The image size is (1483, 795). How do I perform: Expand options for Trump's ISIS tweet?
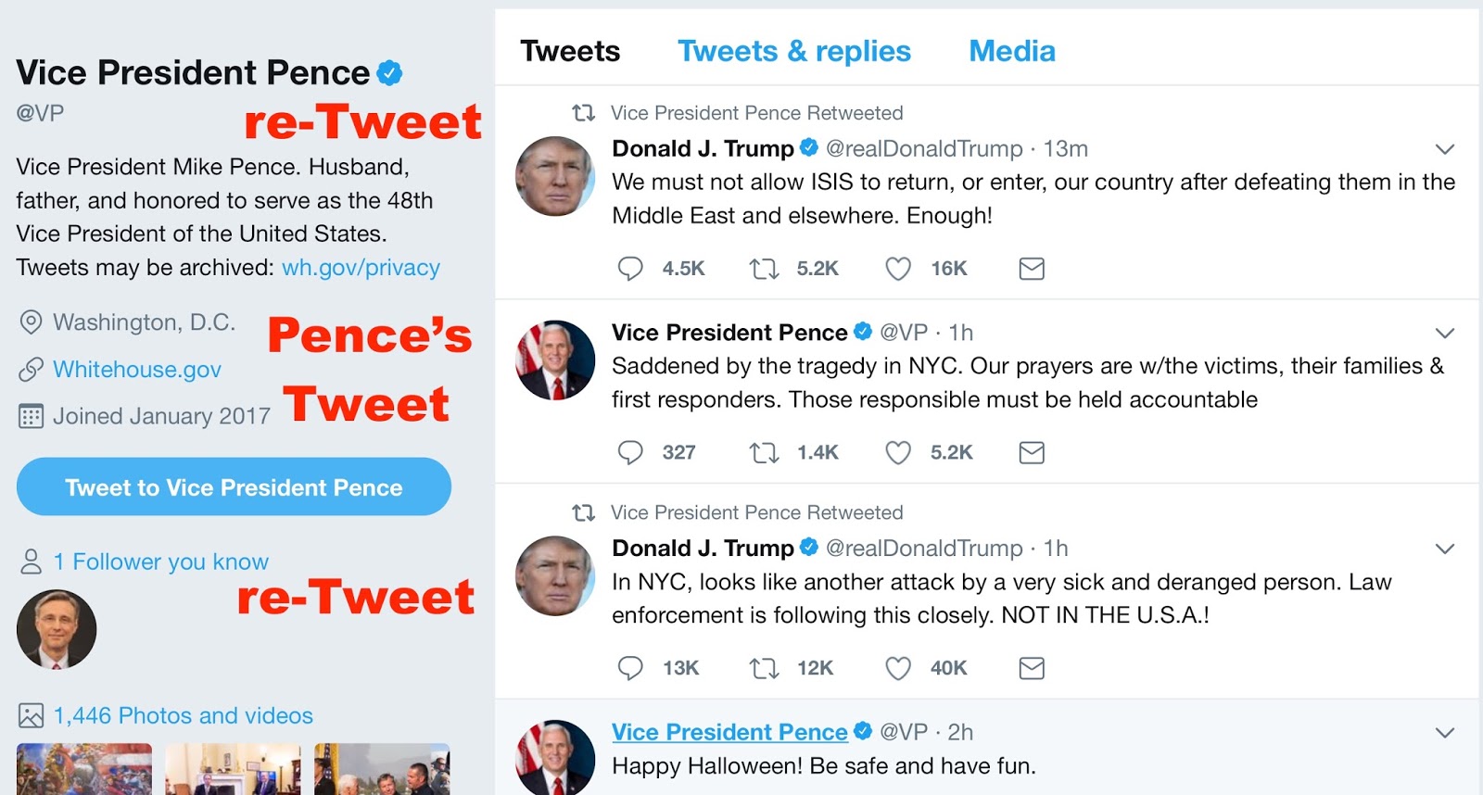click(x=1444, y=149)
